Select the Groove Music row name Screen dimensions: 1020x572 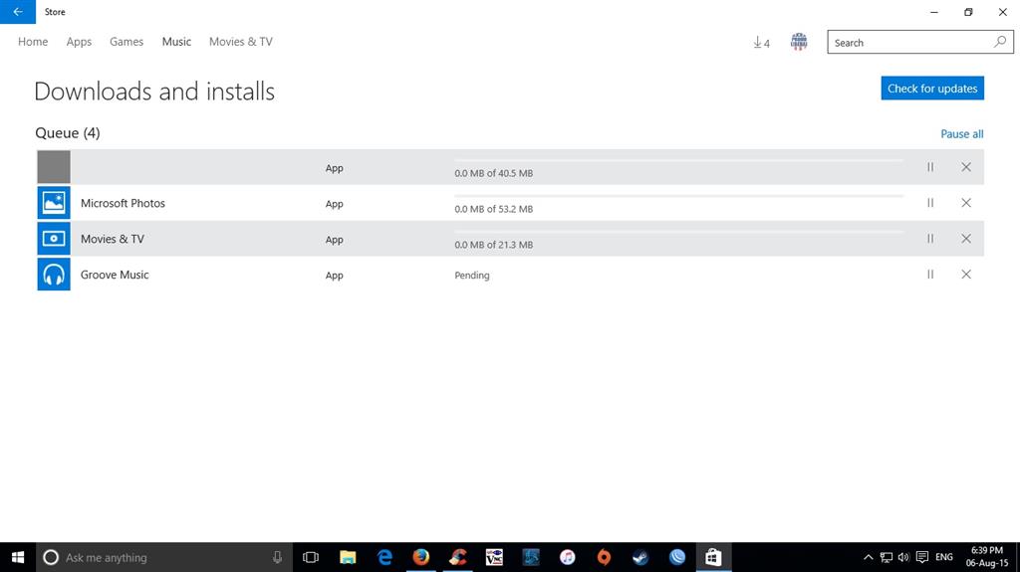coord(115,275)
